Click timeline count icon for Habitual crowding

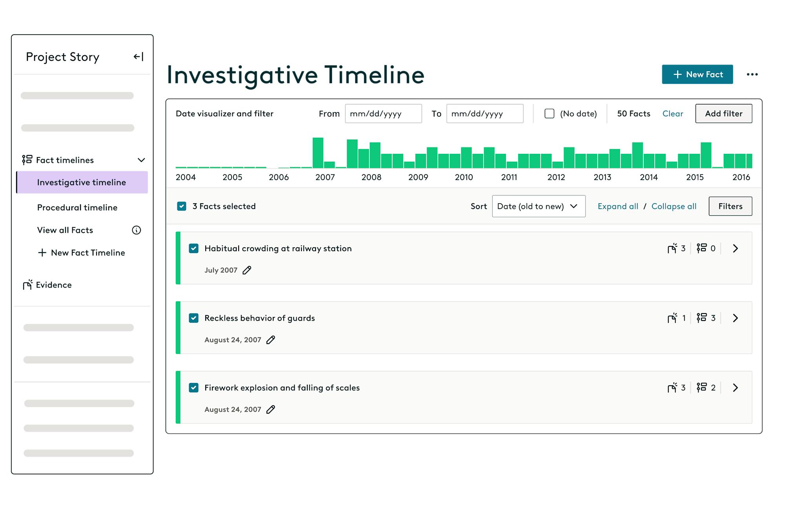click(x=702, y=248)
